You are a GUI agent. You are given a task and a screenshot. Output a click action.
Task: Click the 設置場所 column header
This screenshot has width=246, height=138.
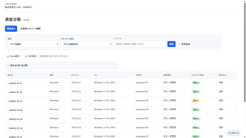tap(167, 75)
